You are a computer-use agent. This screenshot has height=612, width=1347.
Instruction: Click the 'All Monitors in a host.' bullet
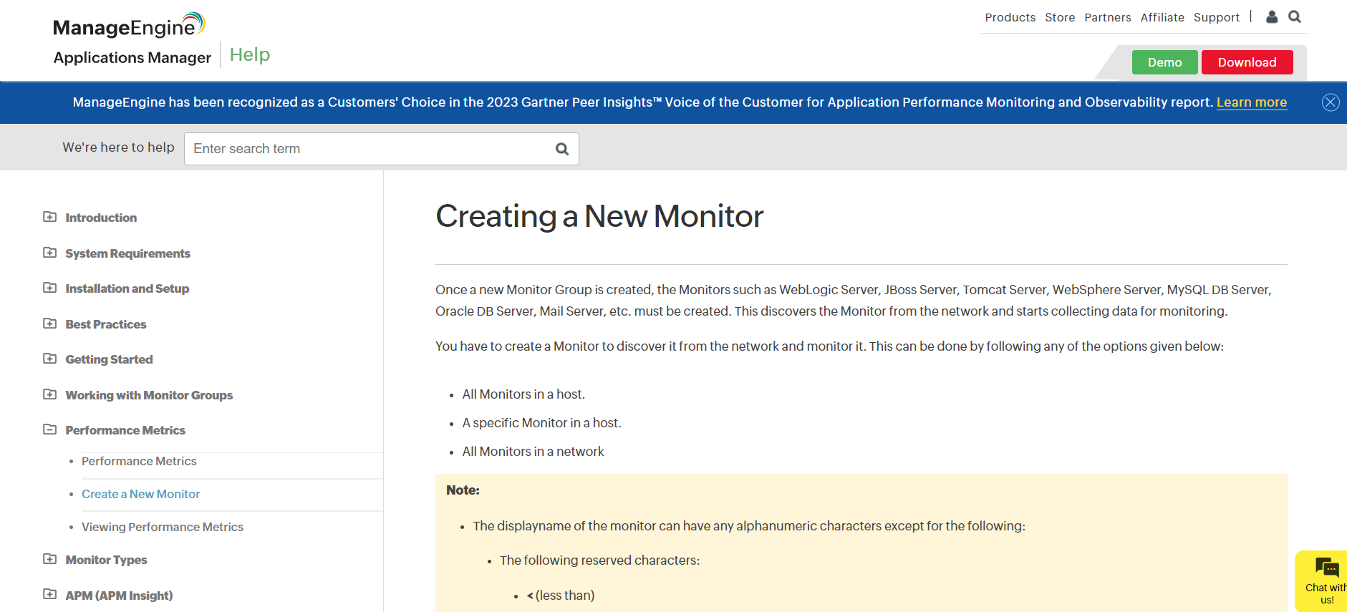pos(523,394)
